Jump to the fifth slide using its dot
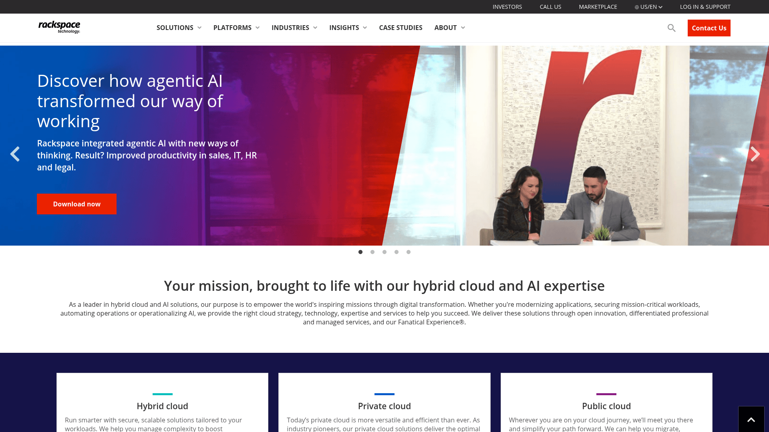Screen dimensions: 769x432 [x=409, y=252]
